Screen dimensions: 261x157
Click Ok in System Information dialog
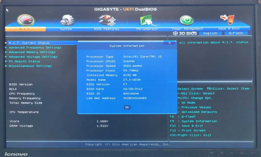point(127,108)
